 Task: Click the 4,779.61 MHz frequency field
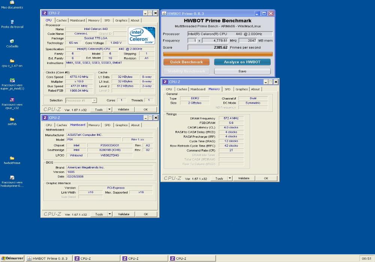pos(215,40)
